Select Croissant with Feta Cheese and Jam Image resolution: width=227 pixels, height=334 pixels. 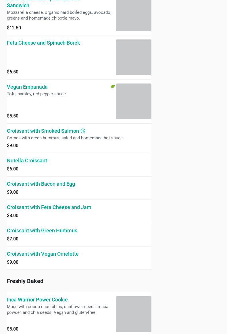49,207
